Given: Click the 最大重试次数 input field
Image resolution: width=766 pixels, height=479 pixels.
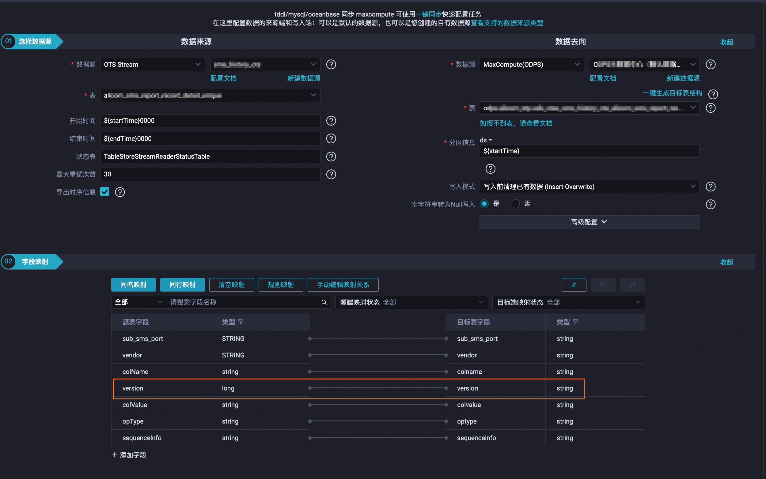Looking at the screenshot, I should click(x=210, y=174).
